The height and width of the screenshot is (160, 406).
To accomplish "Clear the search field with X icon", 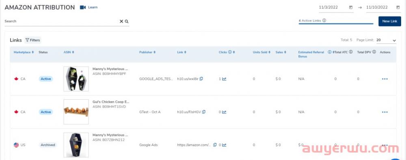I will 121,21.
